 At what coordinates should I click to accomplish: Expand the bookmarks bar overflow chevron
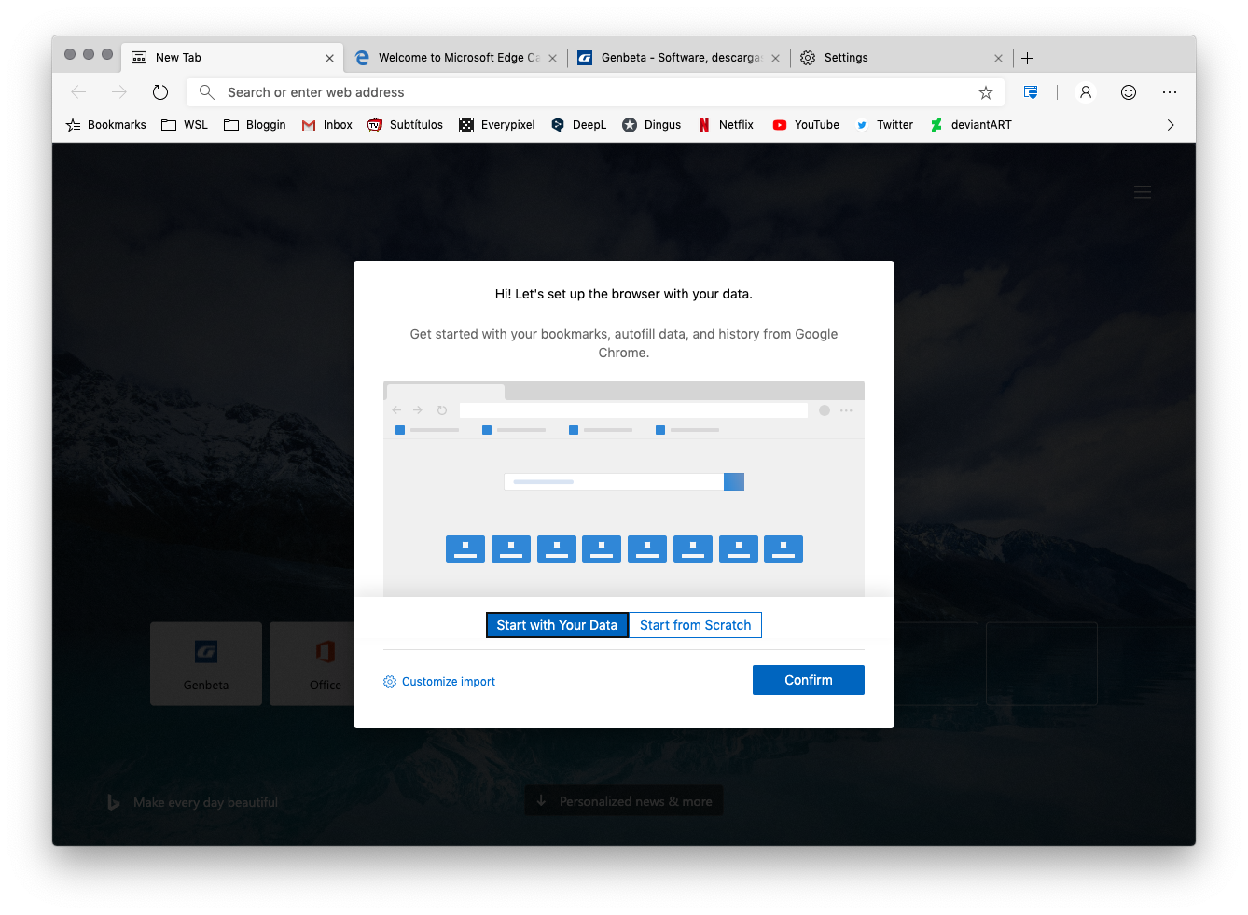point(1171,125)
